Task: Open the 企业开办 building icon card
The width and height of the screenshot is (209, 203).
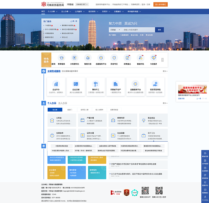Action: (56, 85)
